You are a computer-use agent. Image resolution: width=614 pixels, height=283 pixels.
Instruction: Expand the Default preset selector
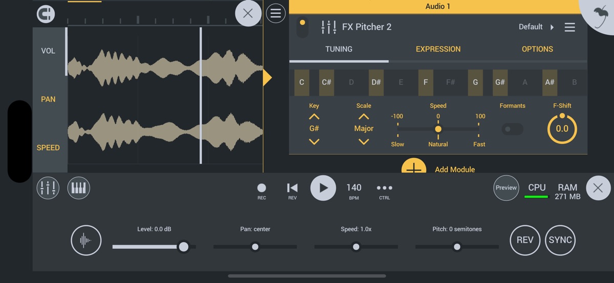click(x=536, y=27)
